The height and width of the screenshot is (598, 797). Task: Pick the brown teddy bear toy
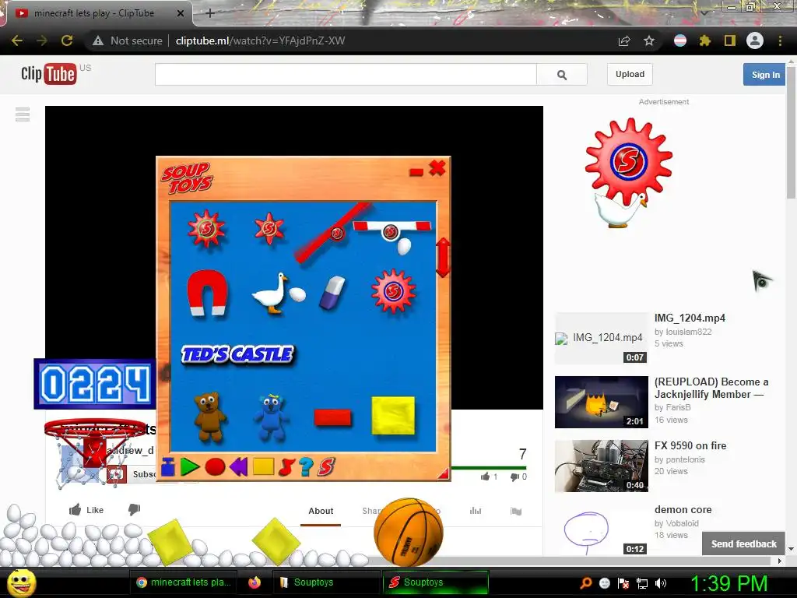209,416
